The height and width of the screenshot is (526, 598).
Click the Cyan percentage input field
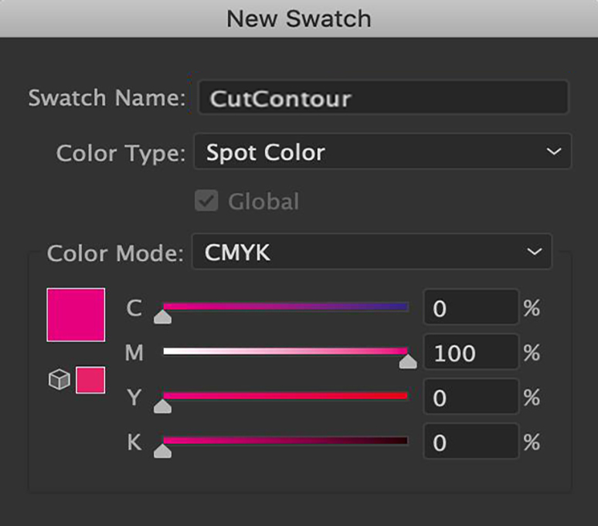tap(471, 308)
